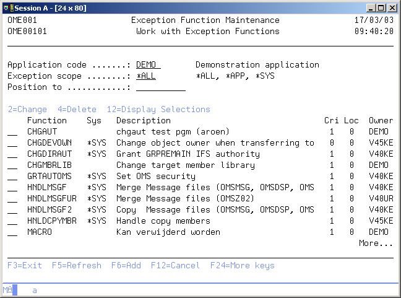Select option field for HNDLMSGFUR row
Image resolution: width=401 pixels, height=298 pixels.
(12, 199)
